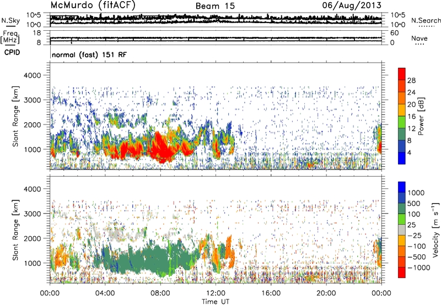Click the "McMurdo (fitACF)" plot title

pos(93,6)
